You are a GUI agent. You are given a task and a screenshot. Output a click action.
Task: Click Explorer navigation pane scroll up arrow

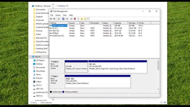pos(53,4)
